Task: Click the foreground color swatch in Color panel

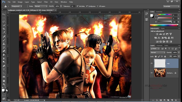Action: (x=152, y=16)
